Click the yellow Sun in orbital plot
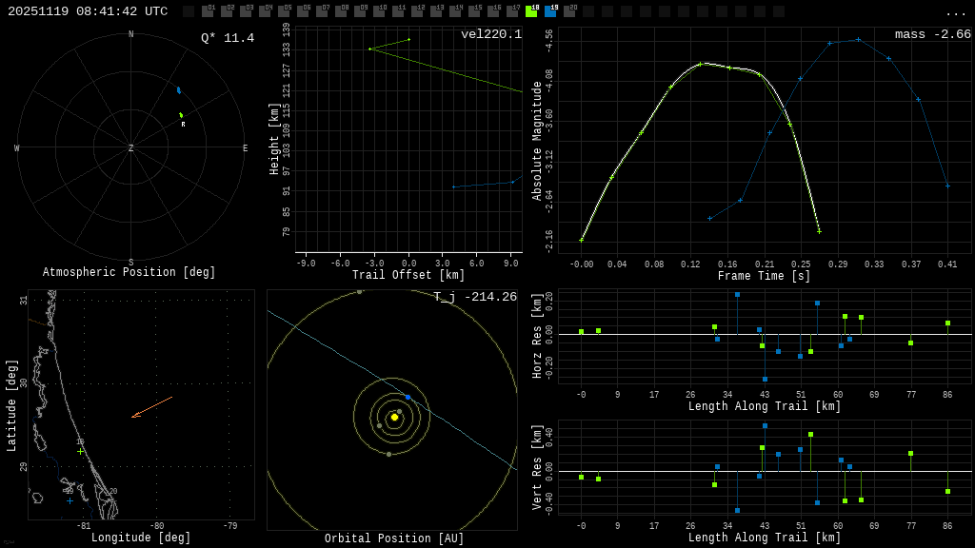The image size is (975, 548). click(x=394, y=417)
